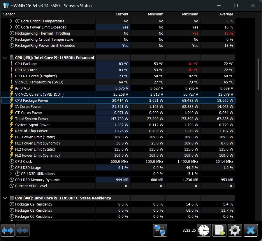The image size is (262, 241).
Task: Click the vertical scrollbar thumb of the sensor list
Action: (x=258, y=74)
